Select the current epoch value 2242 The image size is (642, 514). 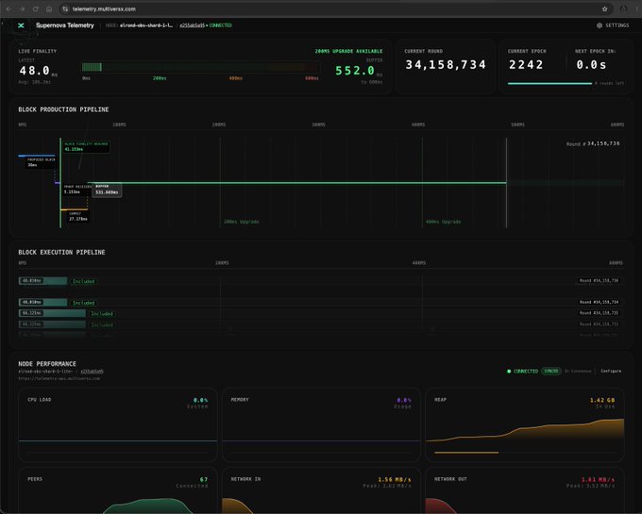[526, 65]
